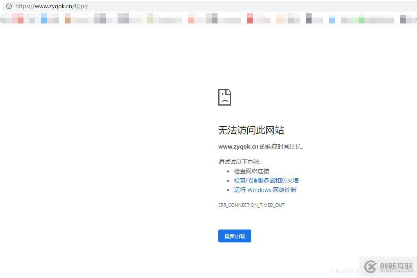417x278 pixels.
Task: Click the site info icon in the address bar
Action: 9,6
